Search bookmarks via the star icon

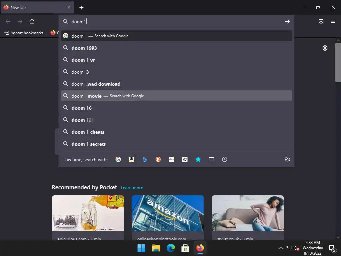[198, 159]
